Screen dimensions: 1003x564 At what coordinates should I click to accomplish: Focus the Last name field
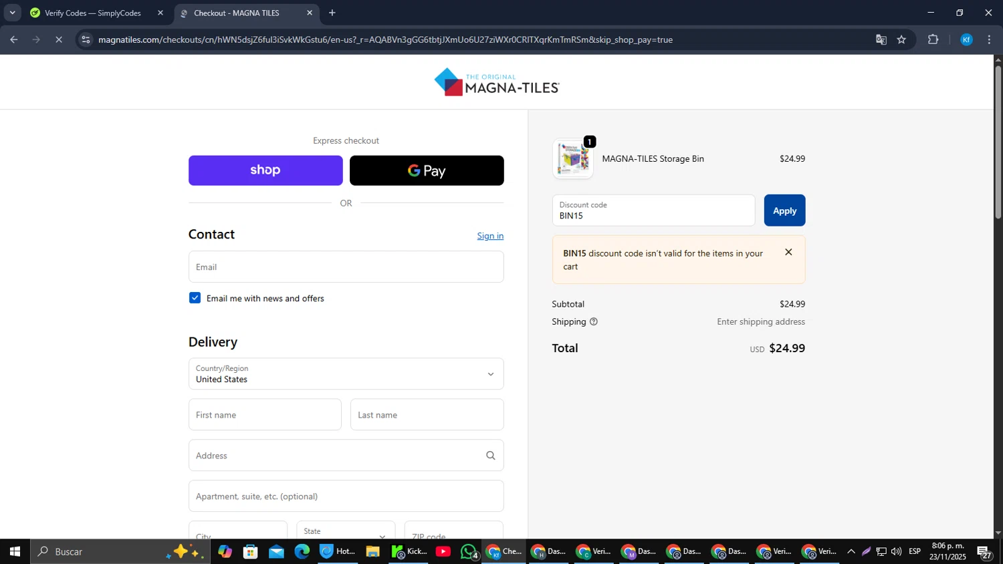coord(427,415)
